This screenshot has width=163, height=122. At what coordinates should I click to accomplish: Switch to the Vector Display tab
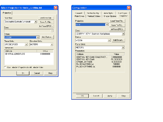[93, 13]
